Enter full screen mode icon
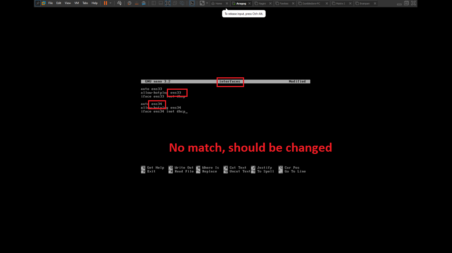This screenshot has height=253, width=452. coord(168,3)
